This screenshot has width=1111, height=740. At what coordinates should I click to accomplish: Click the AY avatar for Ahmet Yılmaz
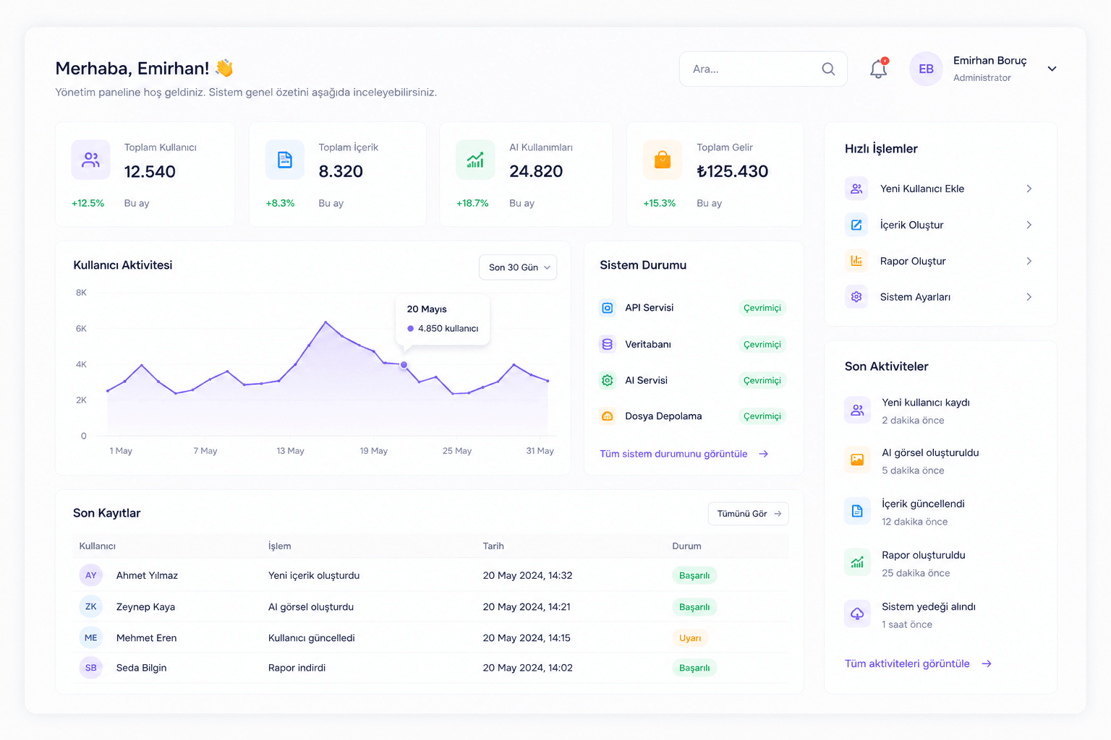[x=90, y=575]
